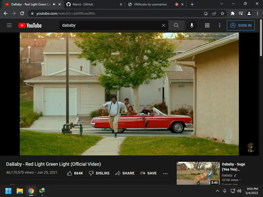Viewport: 263px width, 197px height.
Task: Click the youtube.com address bar URL
Action: click(66, 13)
